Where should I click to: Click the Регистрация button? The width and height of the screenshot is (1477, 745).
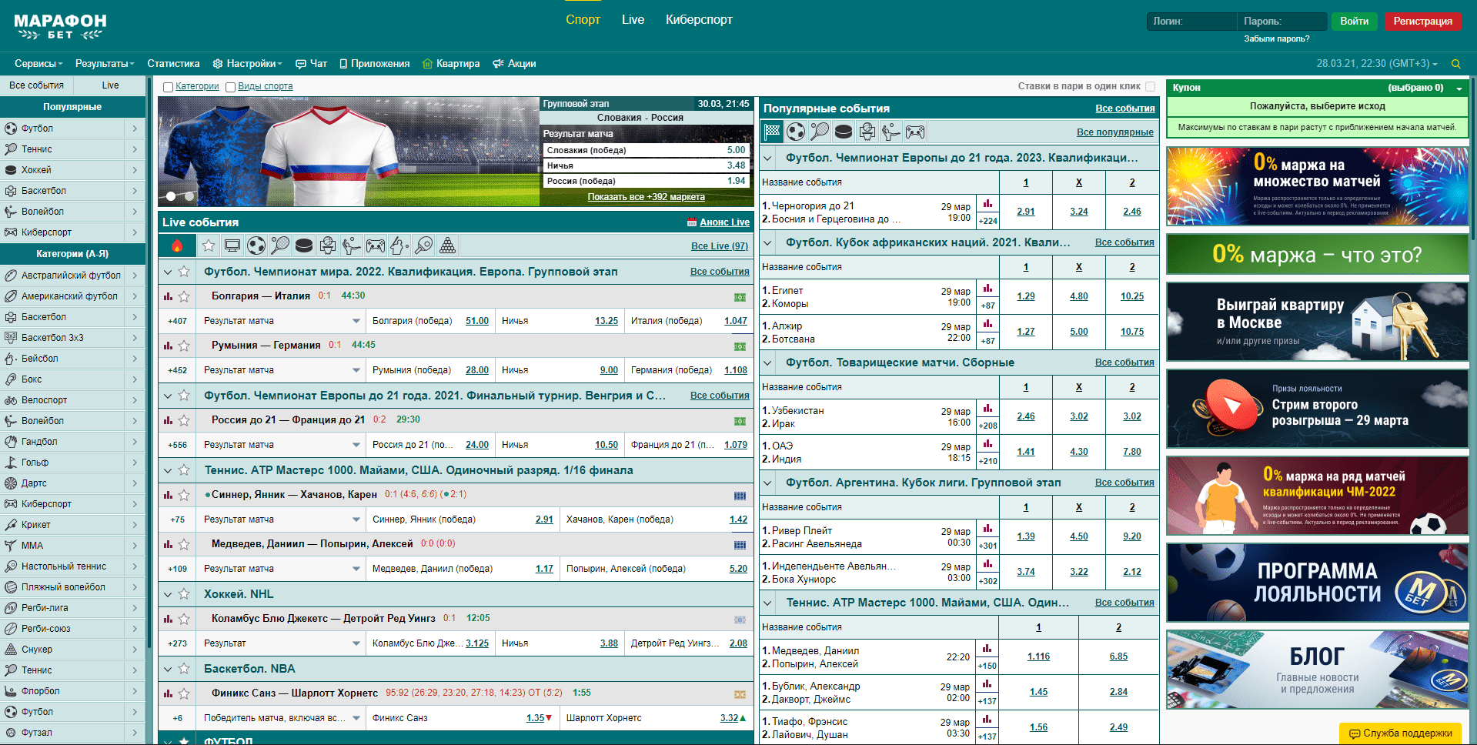click(1422, 22)
